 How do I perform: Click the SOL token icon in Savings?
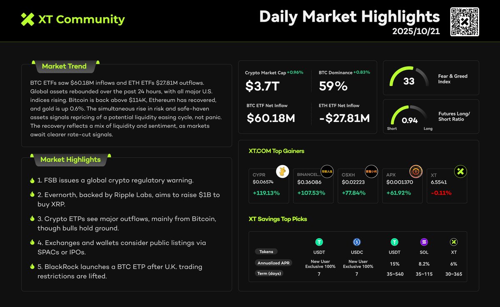pyautogui.click(x=424, y=242)
